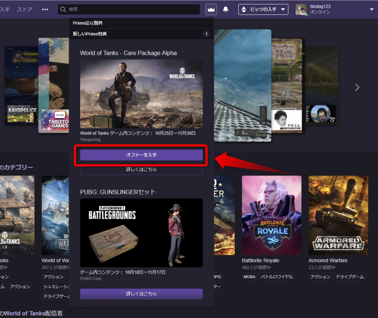Open the World of Tanks Care Package image
This screenshot has width=378, height=318.
coord(141,94)
